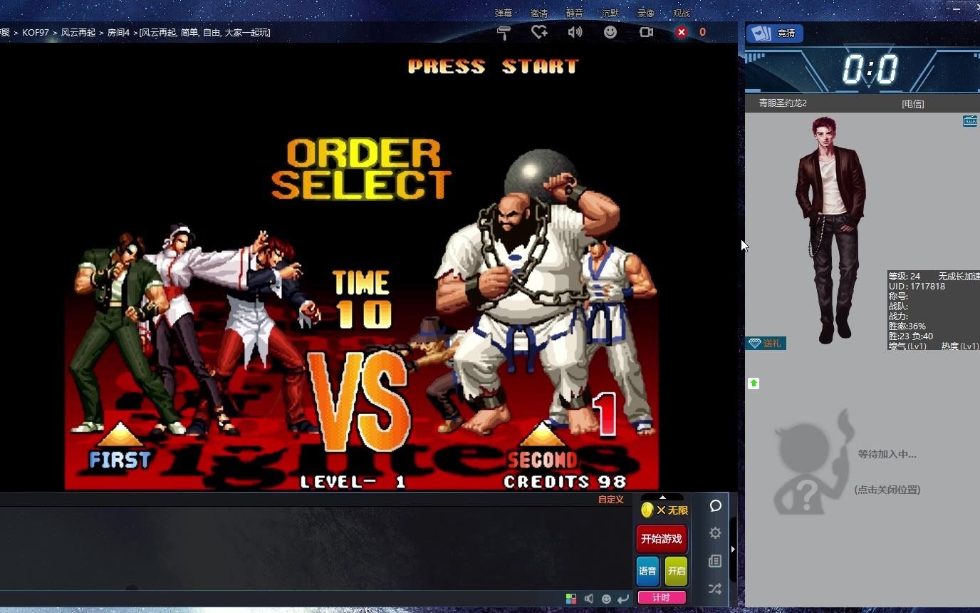Open the 竞猜 betting button
Image resolution: width=980 pixels, height=613 pixels.
coord(775,34)
